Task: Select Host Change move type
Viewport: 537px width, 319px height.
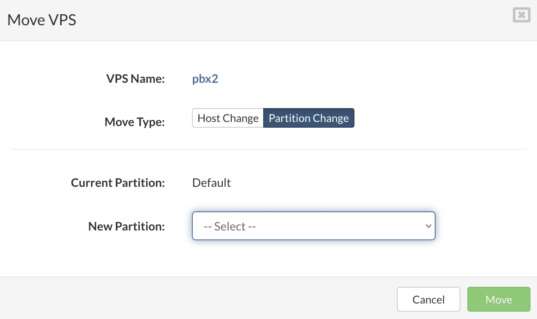Action: pos(228,118)
